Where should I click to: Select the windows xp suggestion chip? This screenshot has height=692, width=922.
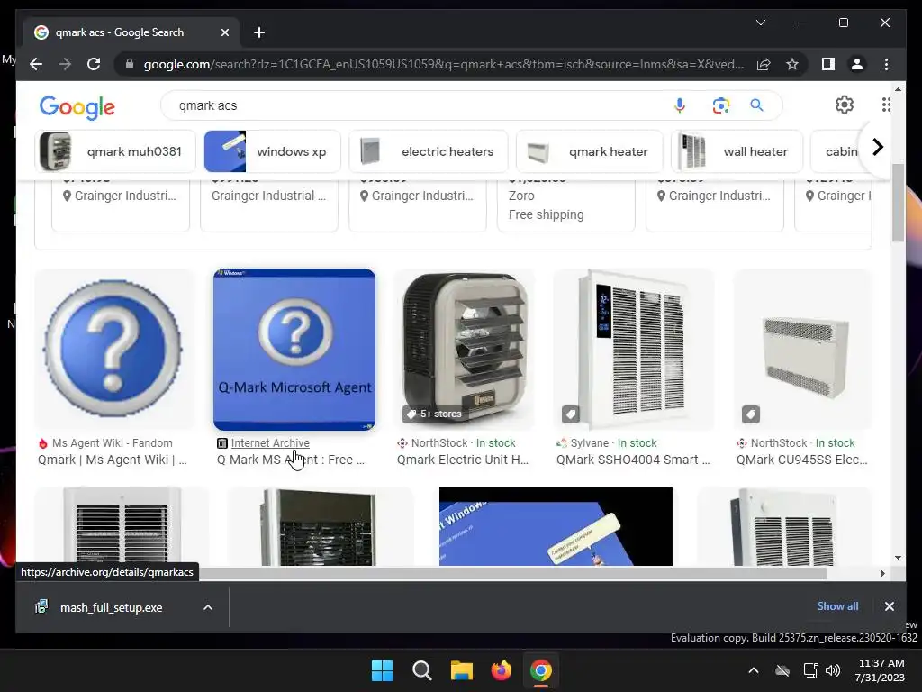(272, 151)
